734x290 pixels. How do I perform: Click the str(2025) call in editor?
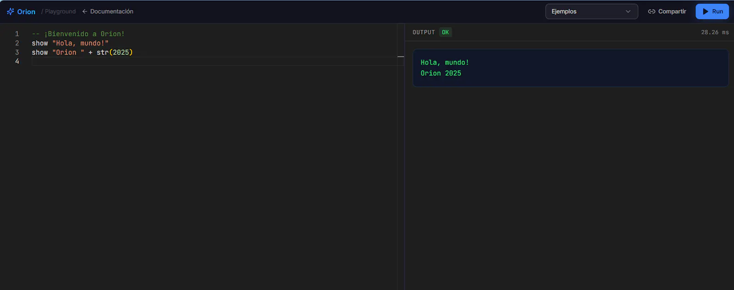tap(115, 52)
